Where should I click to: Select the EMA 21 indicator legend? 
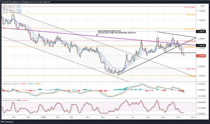point(12,12)
